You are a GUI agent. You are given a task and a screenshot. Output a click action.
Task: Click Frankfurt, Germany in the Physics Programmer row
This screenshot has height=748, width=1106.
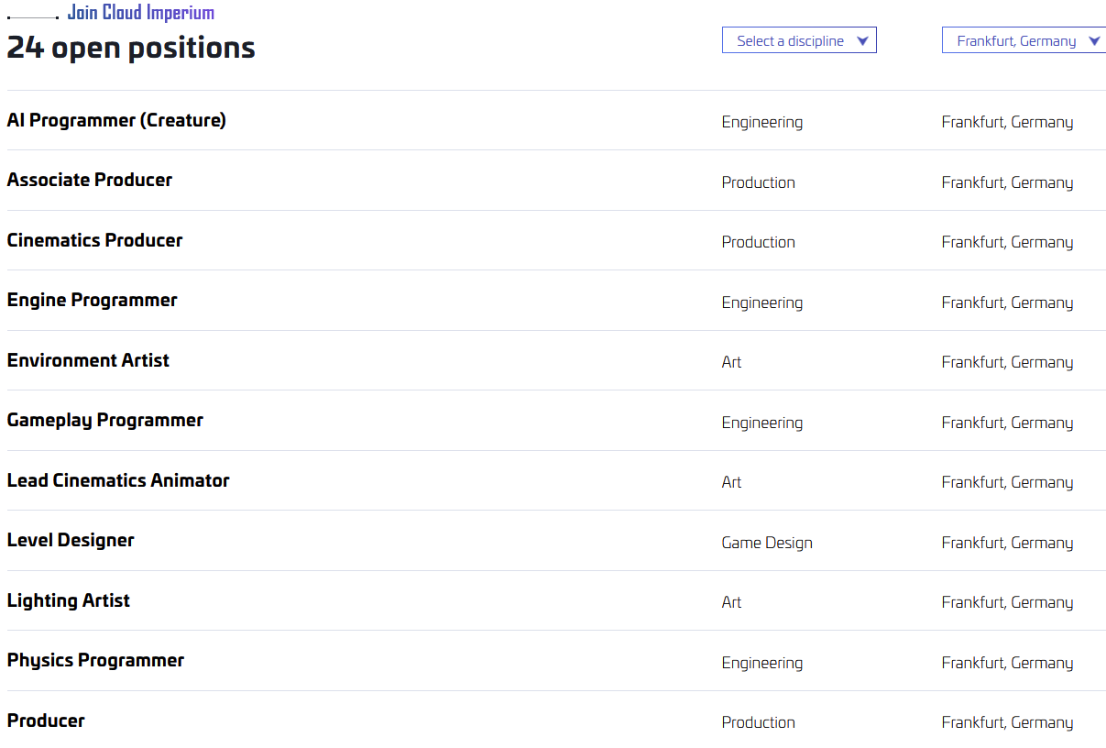point(1007,663)
